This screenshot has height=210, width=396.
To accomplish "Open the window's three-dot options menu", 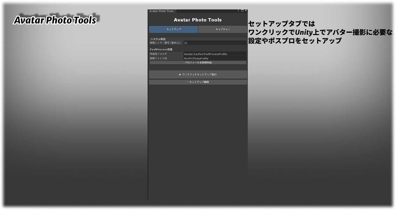I will click(238, 11).
